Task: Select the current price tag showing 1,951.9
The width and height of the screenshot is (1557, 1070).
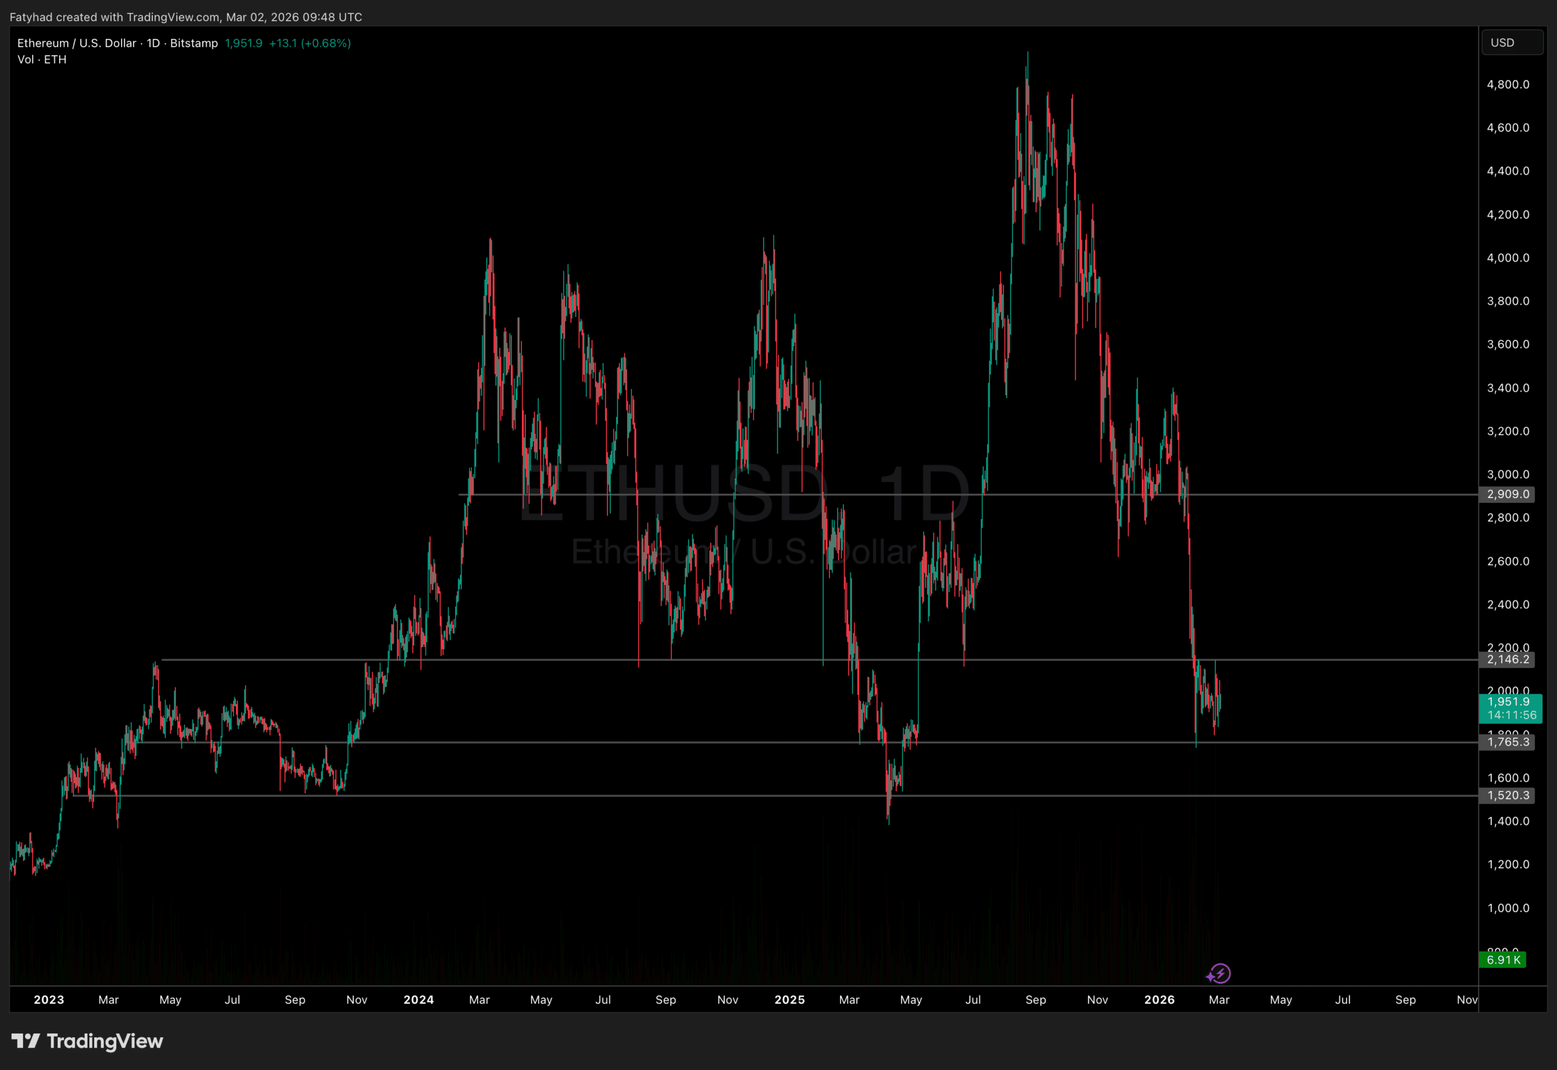Action: tap(1509, 701)
